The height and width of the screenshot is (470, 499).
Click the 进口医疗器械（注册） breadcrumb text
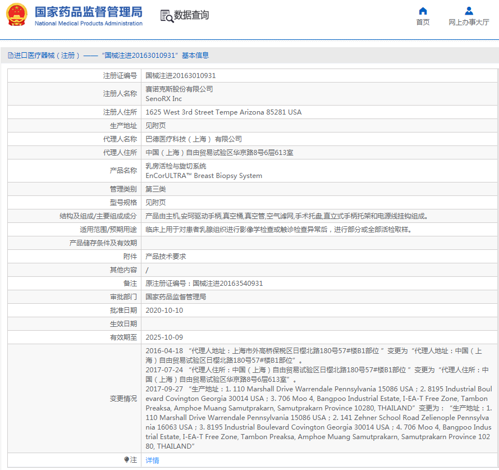tap(48, 56)
